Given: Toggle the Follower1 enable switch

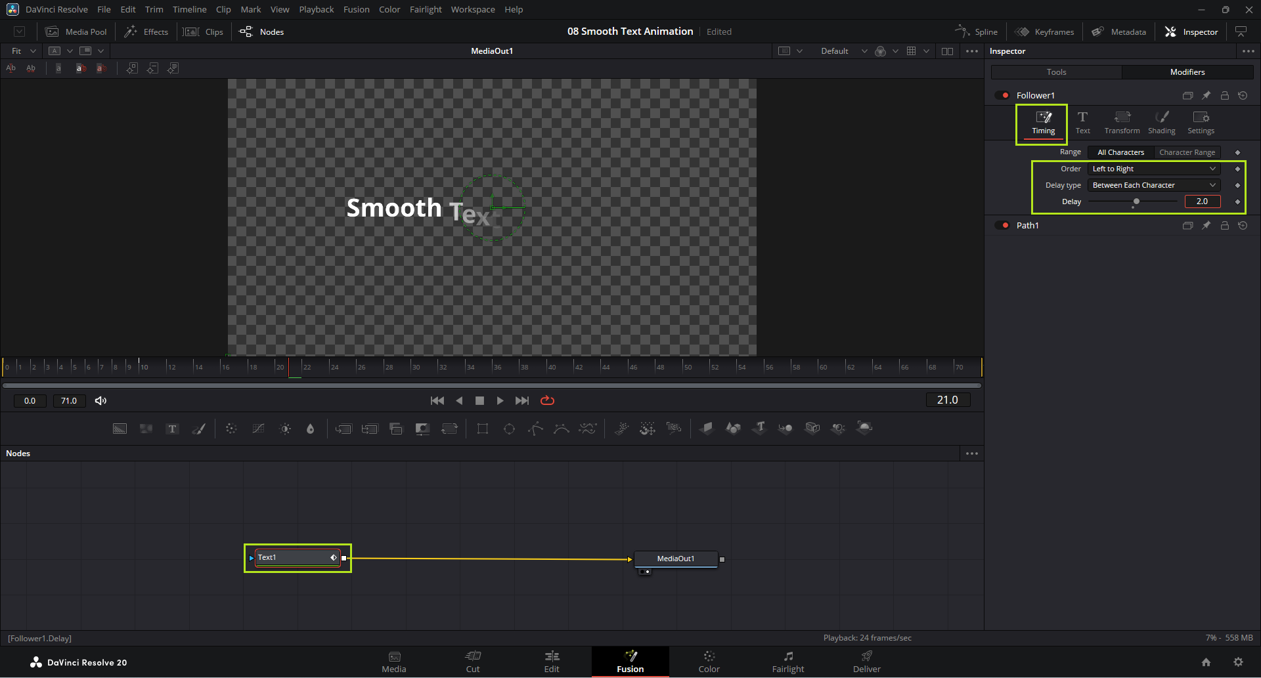Looking at the screenshot, I should tap(1002, 96).
